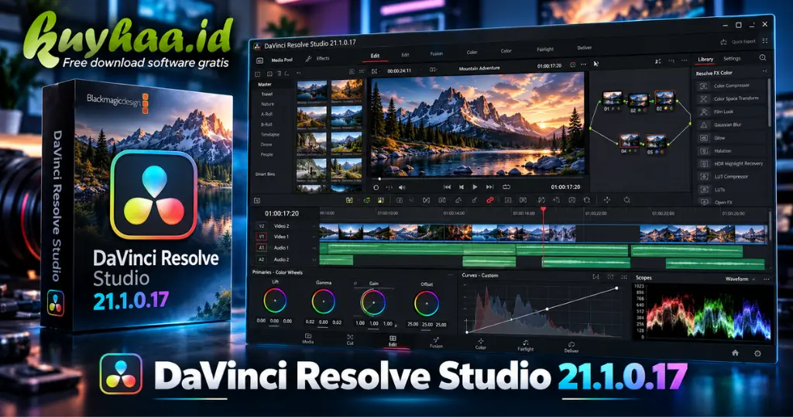
Task: Open Primaries Color Wheels options menu
Action: 451,275
